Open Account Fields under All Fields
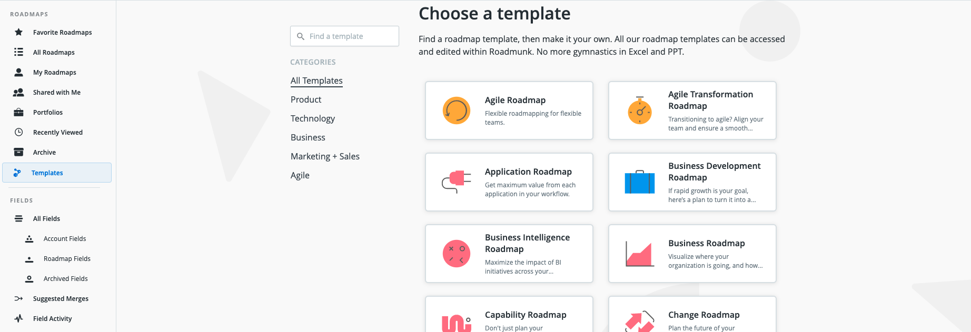 tap(65, 238)
